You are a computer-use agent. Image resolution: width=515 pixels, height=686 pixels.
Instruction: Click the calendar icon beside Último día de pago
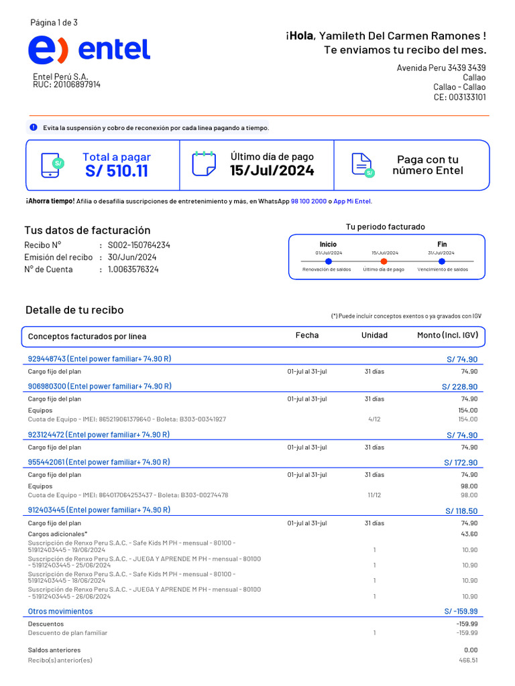pos(204,163)
